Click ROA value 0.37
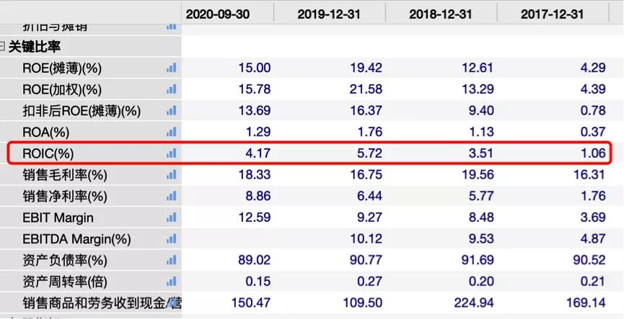 coord(593,132)
